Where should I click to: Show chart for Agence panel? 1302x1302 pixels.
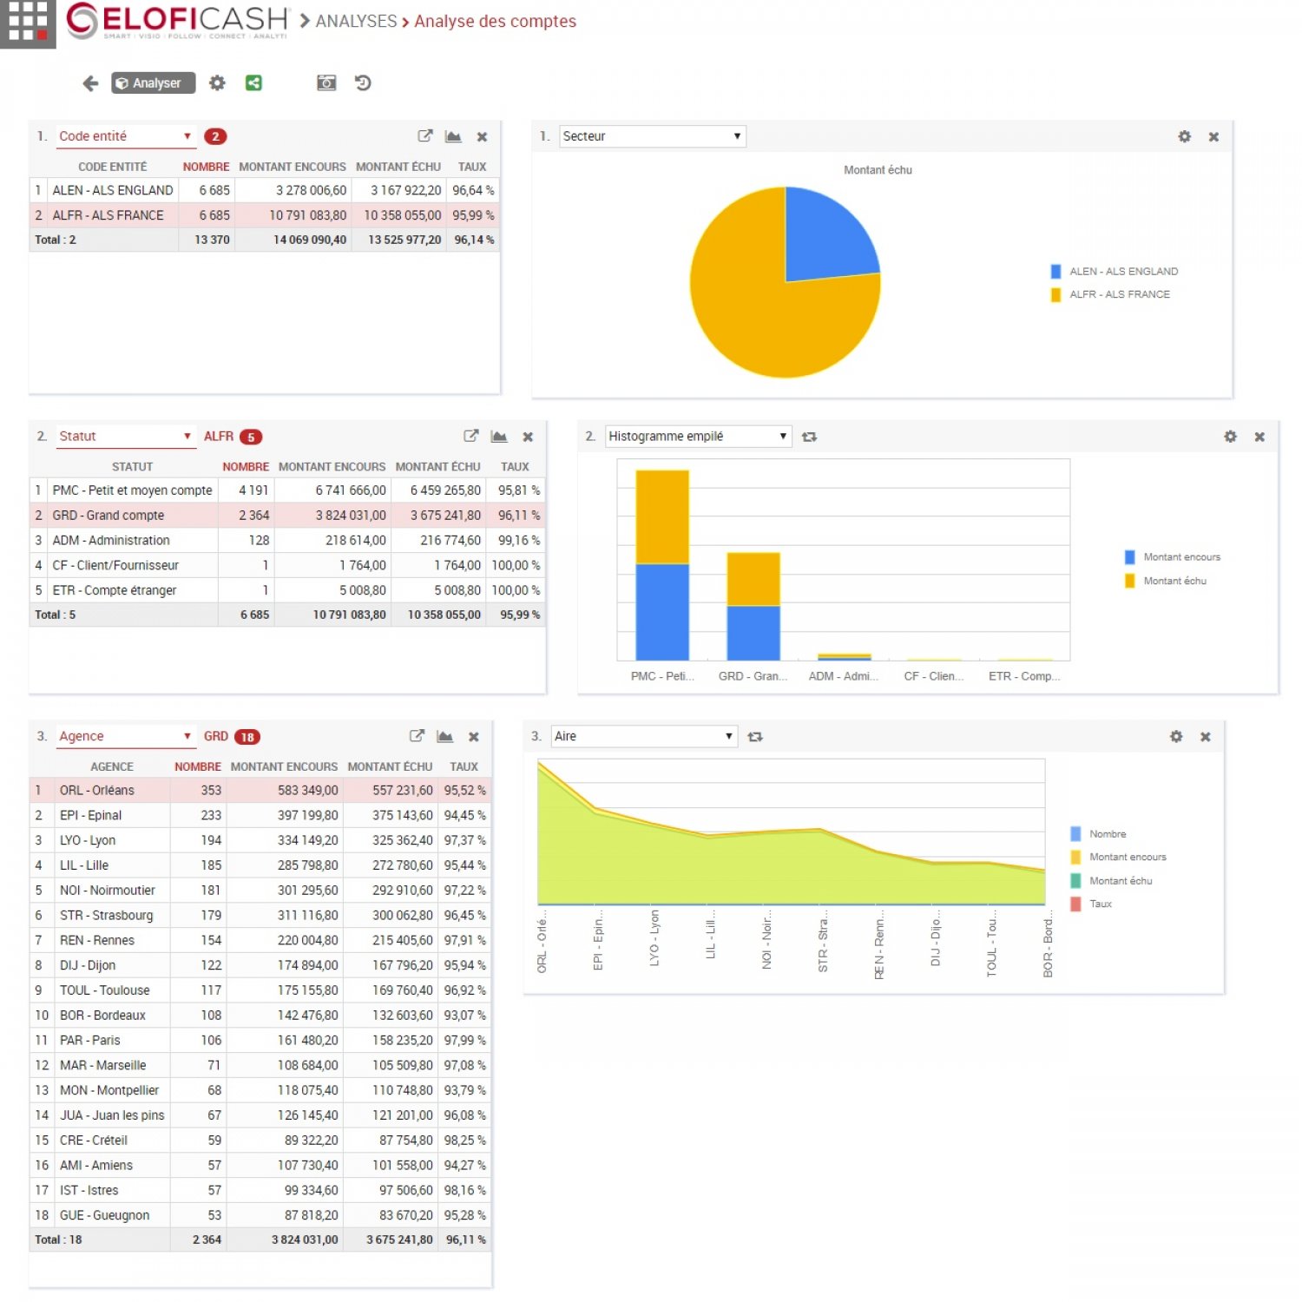(x=444, y=736)
